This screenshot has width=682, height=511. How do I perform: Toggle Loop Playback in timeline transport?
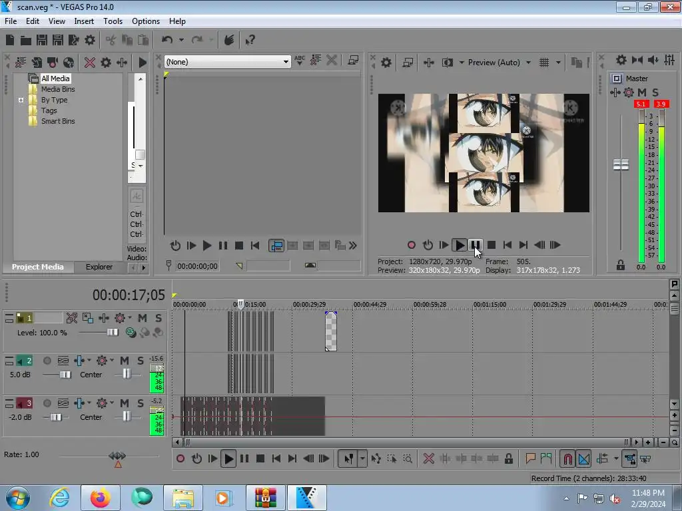pos(196,459)
